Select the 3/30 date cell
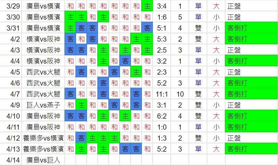The height and width of the screenshot is (165, 278). click(11, 17)
